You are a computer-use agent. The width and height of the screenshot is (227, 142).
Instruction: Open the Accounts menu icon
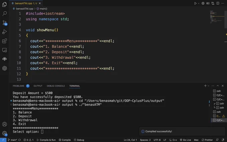point(4,124)
